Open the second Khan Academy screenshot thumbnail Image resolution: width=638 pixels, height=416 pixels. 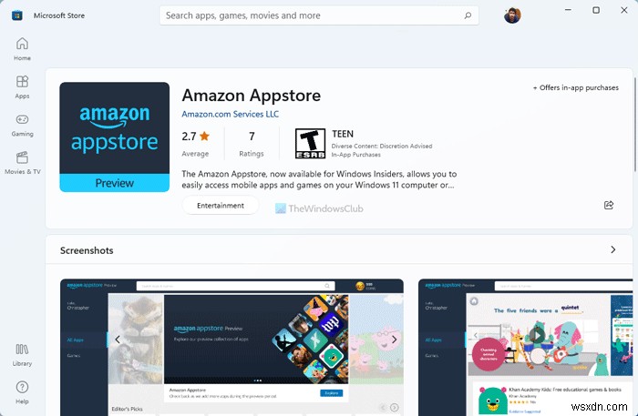click(525, 348)
